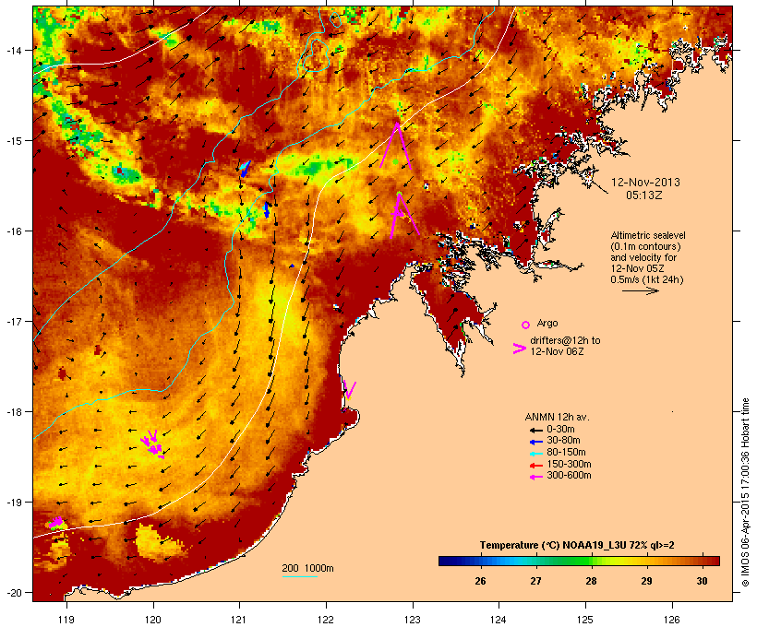Screen dimensions: 757x627
Task: Click the magenta 300-600m legend arrow
Action: (x=535, y=477)
